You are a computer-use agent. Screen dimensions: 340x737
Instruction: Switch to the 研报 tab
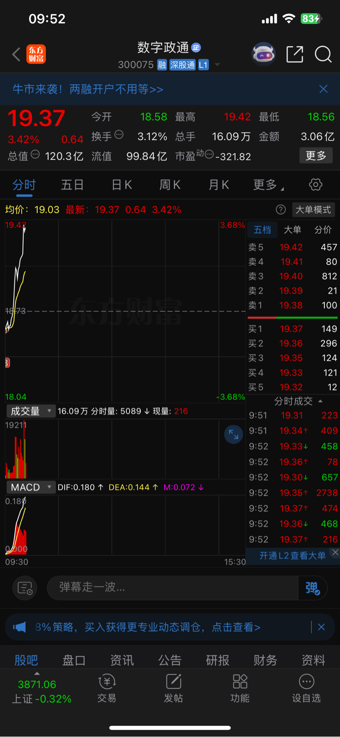tap(217, 660)
